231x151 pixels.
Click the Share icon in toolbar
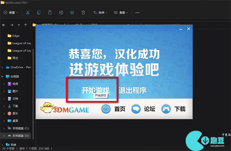tap(72, 13)
